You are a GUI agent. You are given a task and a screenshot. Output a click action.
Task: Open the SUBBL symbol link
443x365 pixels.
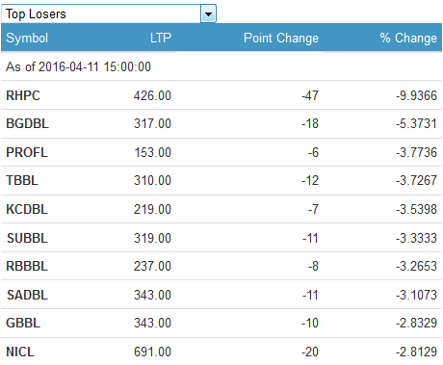tap(28, 238)
